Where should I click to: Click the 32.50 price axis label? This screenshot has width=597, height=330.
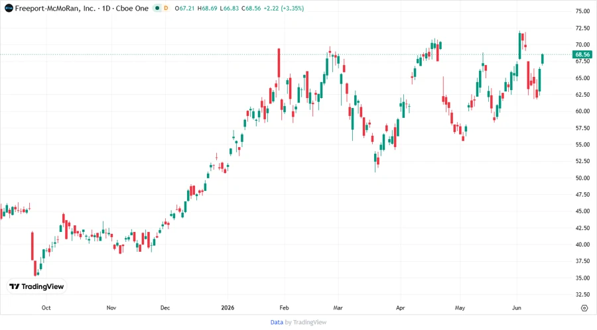pos(582,295)
